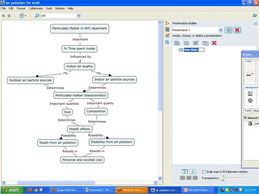This screenshot has width=259, height=194.
Task: Click the gray no-background circle in Styles
Action: pos(250,101)
